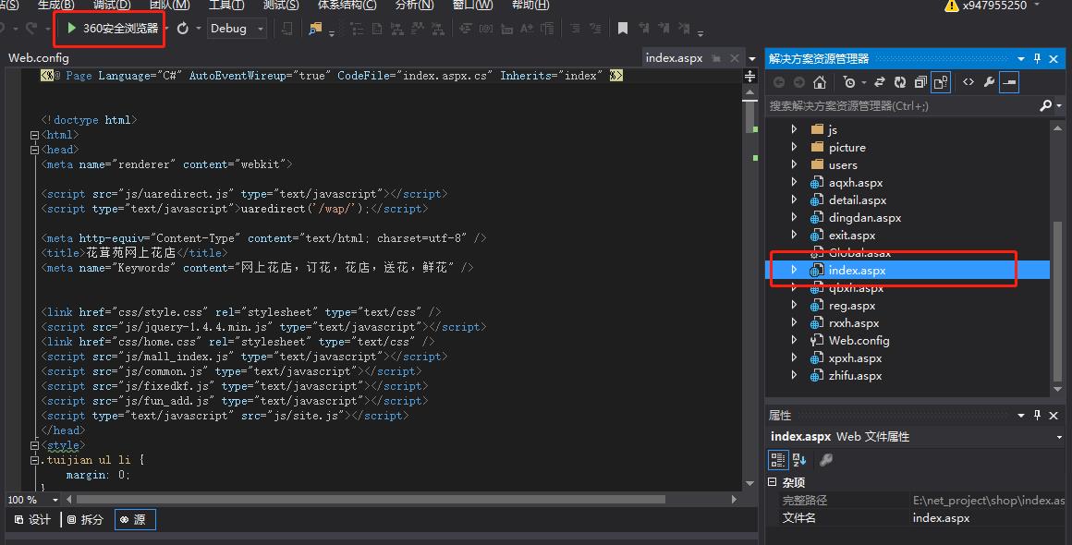Open 解决方案资源管理器 window position dropdown
The image size is (1072, 545).
pos(1021,59)
